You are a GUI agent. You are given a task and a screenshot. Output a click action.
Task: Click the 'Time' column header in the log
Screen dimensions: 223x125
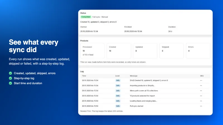pyautogui.click(x=84, y=76)
